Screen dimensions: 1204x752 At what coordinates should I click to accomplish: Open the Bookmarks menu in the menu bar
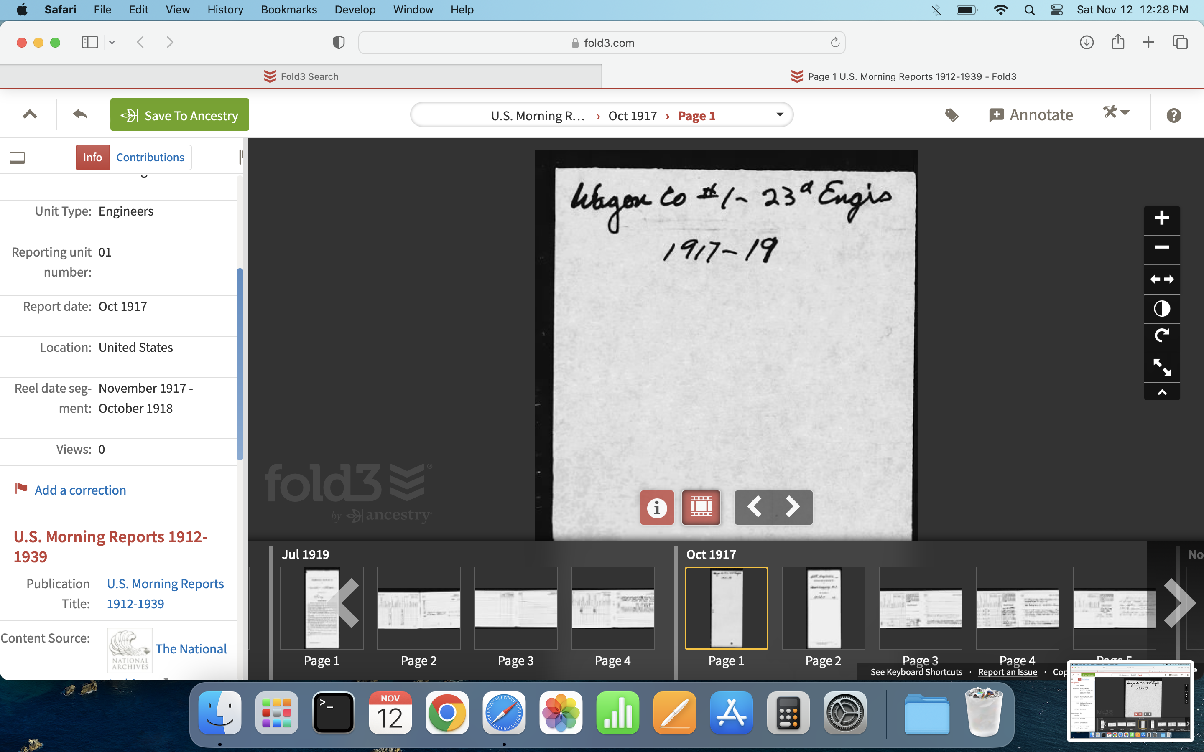pyautogui.click(x=288, y=10)
